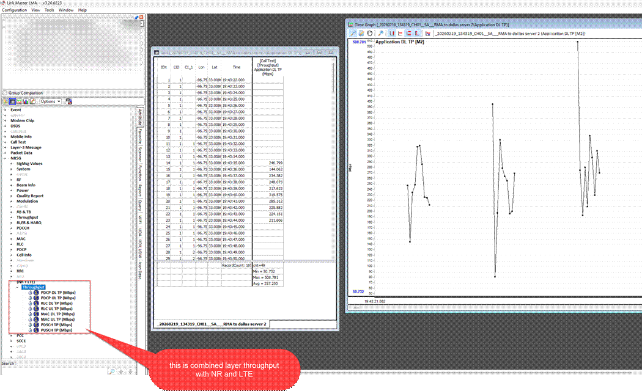Select the Throughput tree item

pyautogui.click(x=32, y=287)
